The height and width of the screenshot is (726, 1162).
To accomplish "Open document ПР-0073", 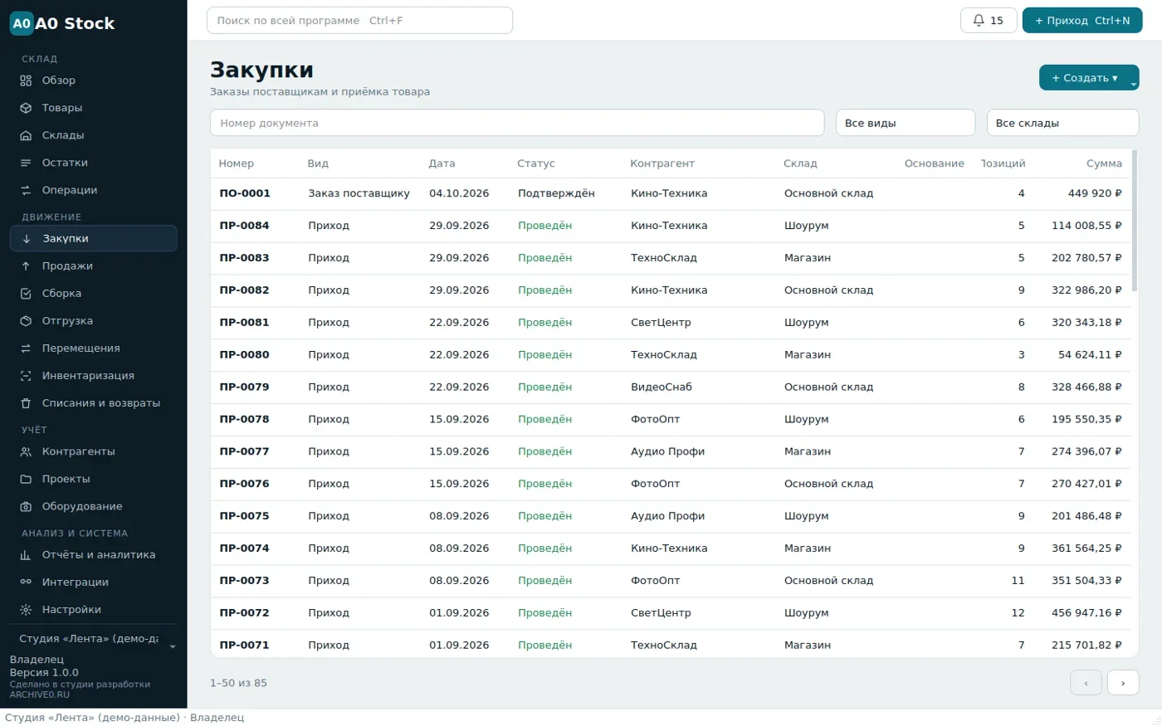I will click(x=245, y=581).
